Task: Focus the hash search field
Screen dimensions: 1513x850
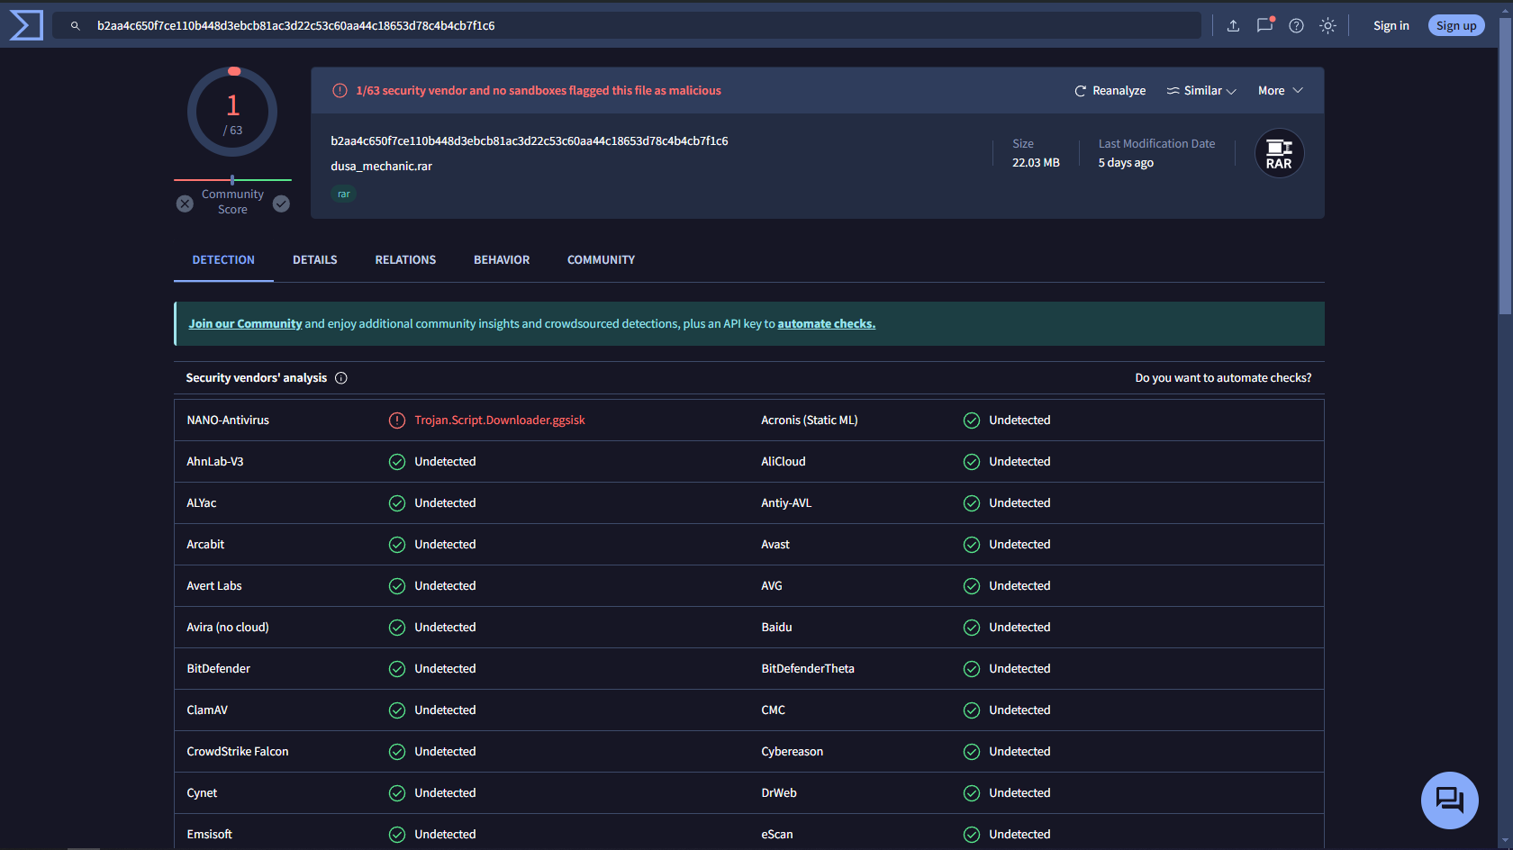Action: (627, 26)
